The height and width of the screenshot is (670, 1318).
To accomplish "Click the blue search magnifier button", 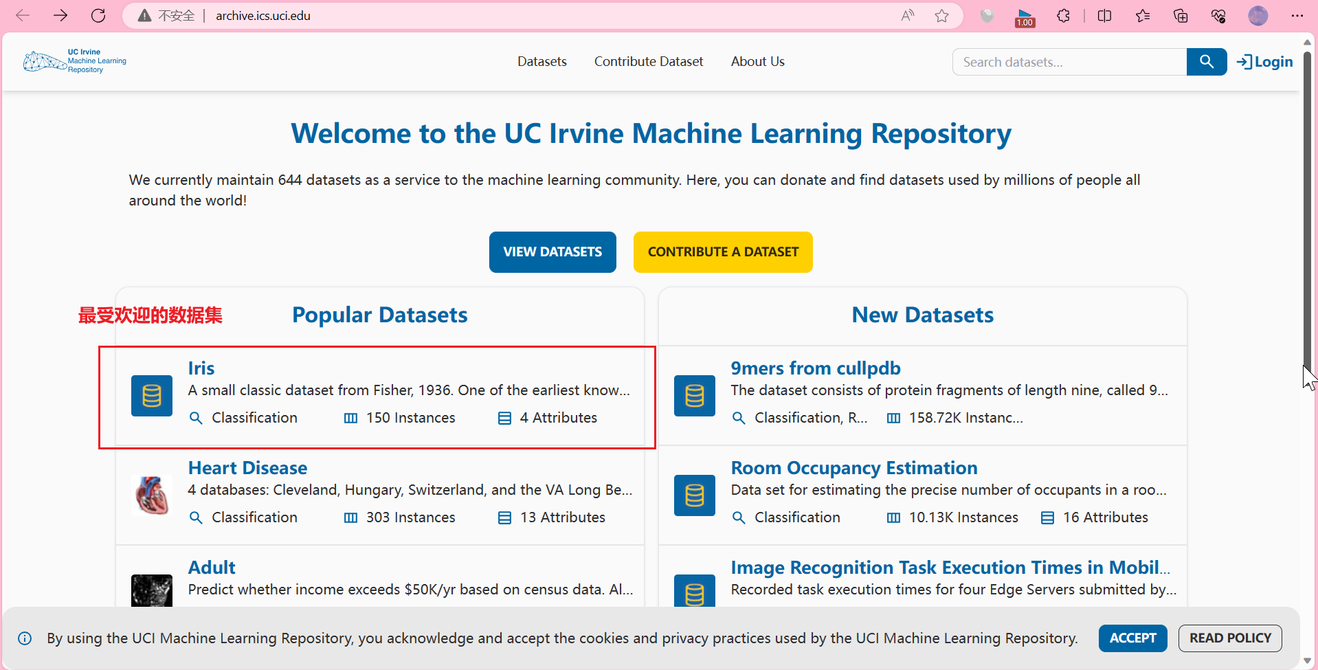I will coord(1207,62).
